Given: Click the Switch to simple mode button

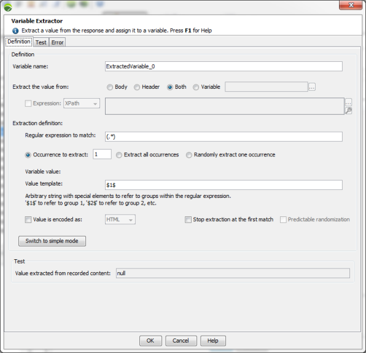Looking at the screenshot, I should [52, 241].
